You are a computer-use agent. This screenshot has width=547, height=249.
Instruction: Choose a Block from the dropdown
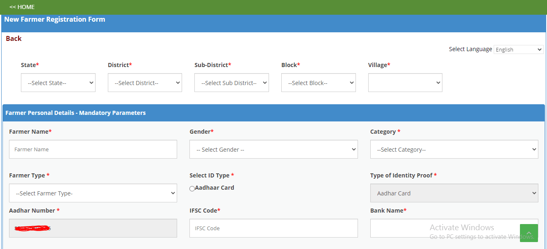click(x=318, y=83)
